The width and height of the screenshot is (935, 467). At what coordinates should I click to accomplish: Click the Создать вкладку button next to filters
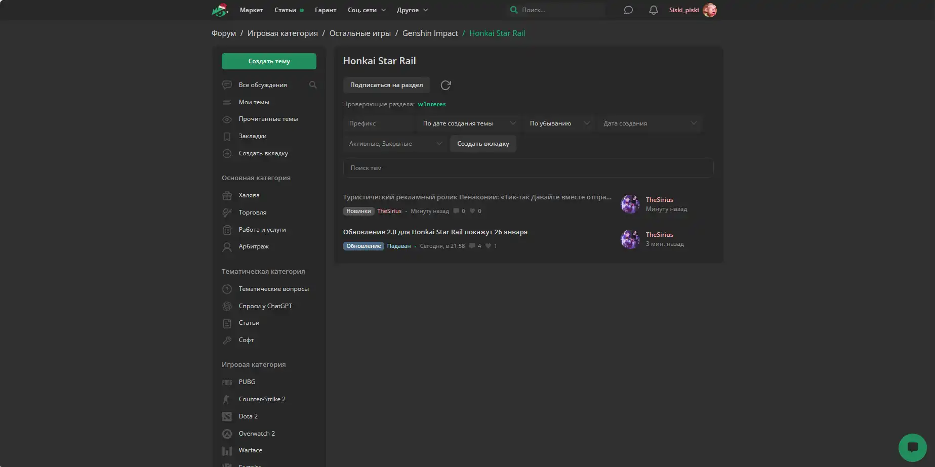(483, 144)
